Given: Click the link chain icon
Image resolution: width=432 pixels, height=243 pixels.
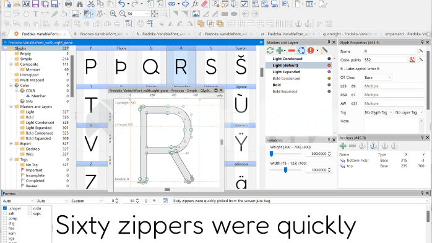Looking at the screenshot, I should point(171,4).
